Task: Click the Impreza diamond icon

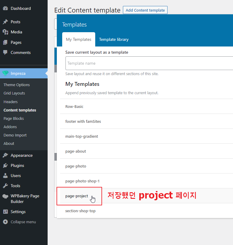Action: pos(5,73)
